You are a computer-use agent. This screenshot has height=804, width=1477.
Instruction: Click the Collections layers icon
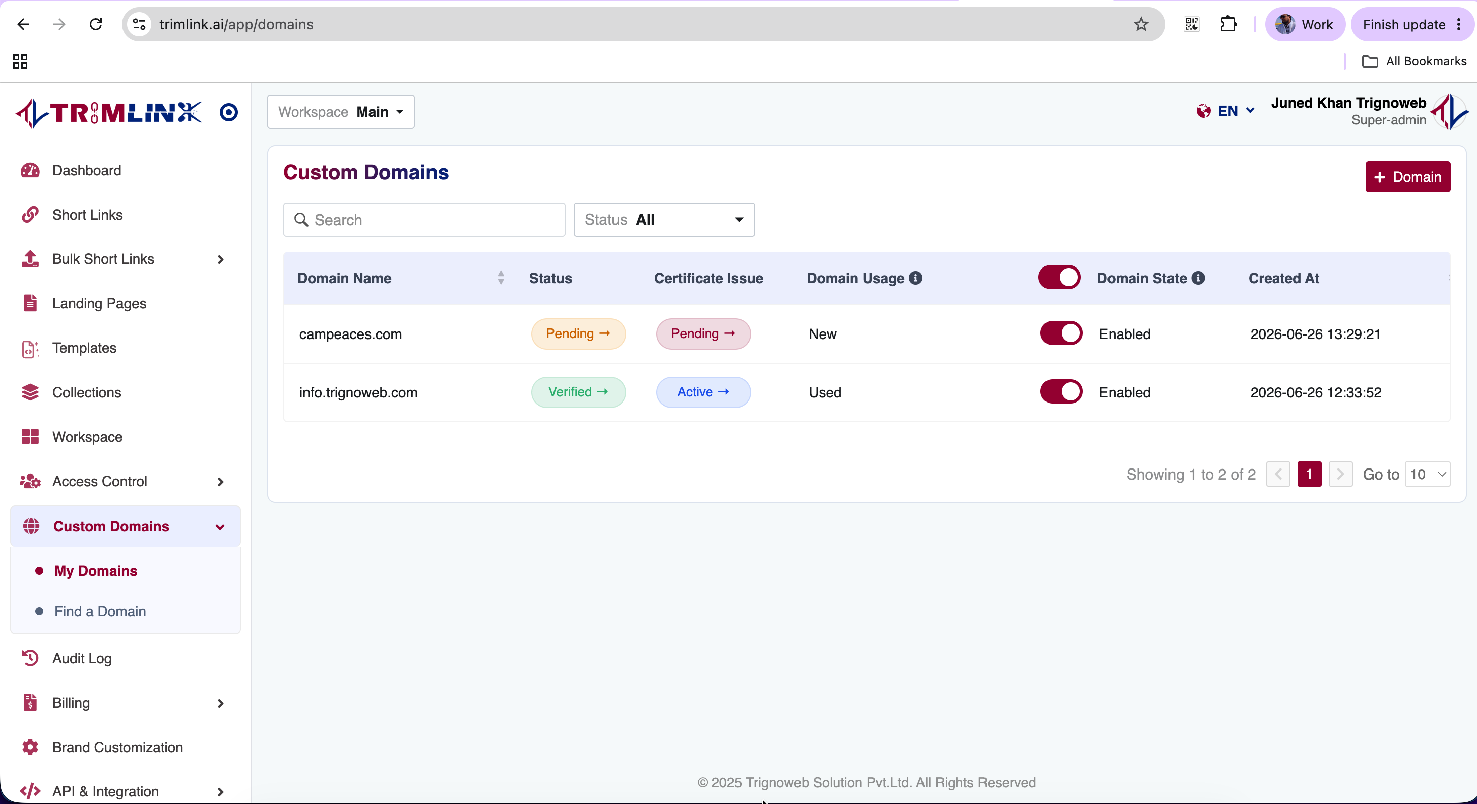(x=30, y=392)
